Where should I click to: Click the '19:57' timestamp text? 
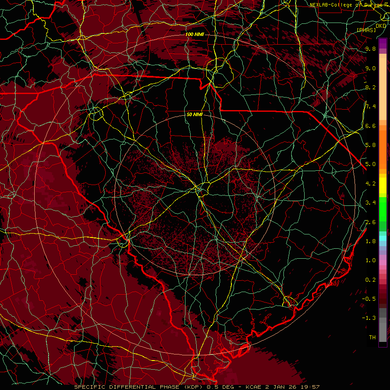[310, 387]
